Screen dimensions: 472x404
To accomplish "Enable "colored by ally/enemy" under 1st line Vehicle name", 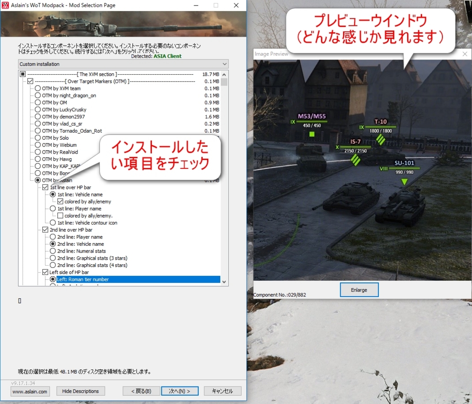I will pyautogui.click(x=59, y=201).
